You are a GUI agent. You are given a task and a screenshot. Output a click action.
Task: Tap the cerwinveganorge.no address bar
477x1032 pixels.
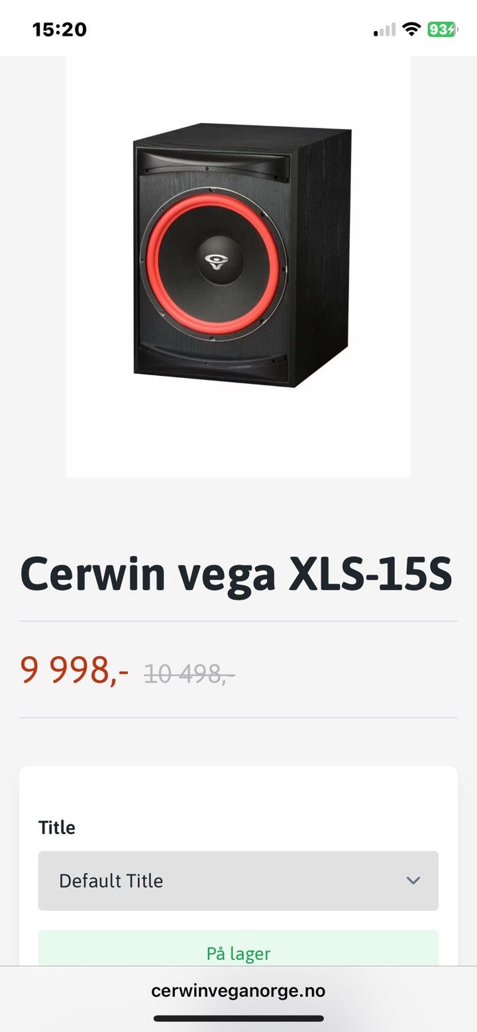(238, 990)
